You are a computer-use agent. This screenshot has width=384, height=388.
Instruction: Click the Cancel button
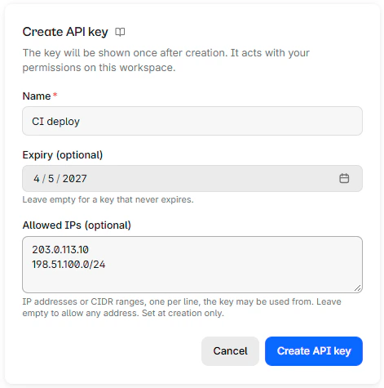tap(230, 351)
